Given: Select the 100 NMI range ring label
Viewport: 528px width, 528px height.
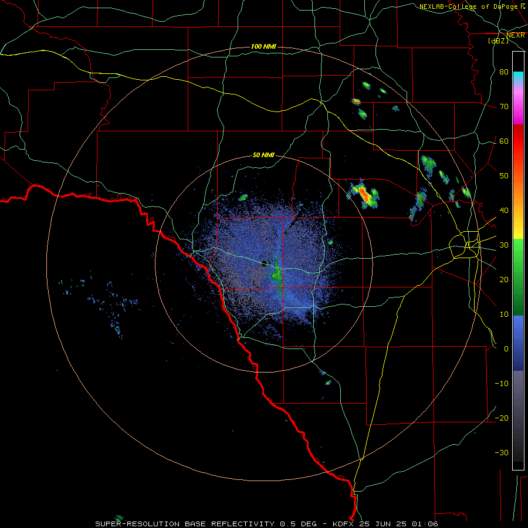Looking at the screenshot, I should pyautogui.click(x=263, y=46).
